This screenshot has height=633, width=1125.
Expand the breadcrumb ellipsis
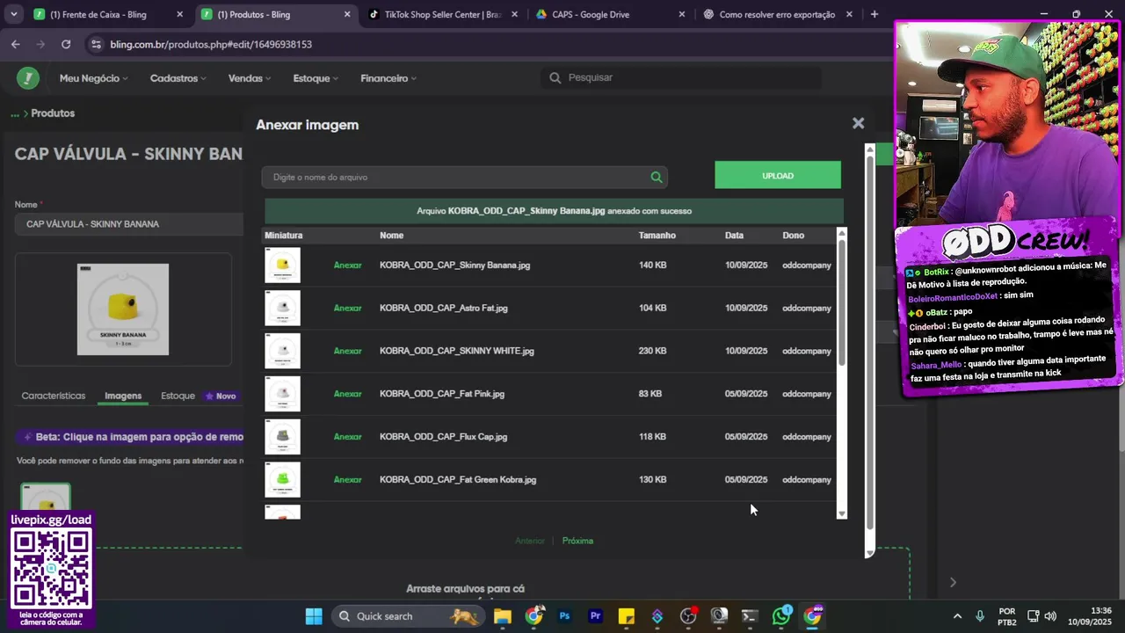pos(14,113)
